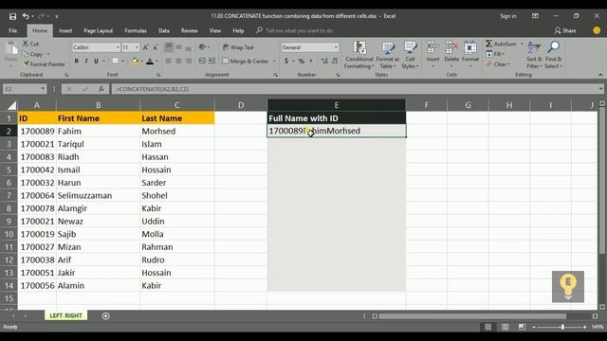Open the Insert ribbon tab
Screen dimensions: 607x341
[x=65, y=30]
